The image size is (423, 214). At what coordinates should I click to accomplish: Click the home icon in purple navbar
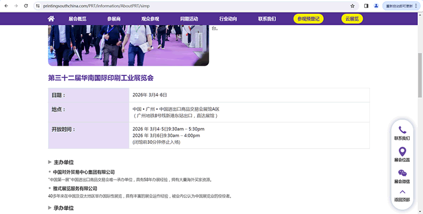pos(51,18)
